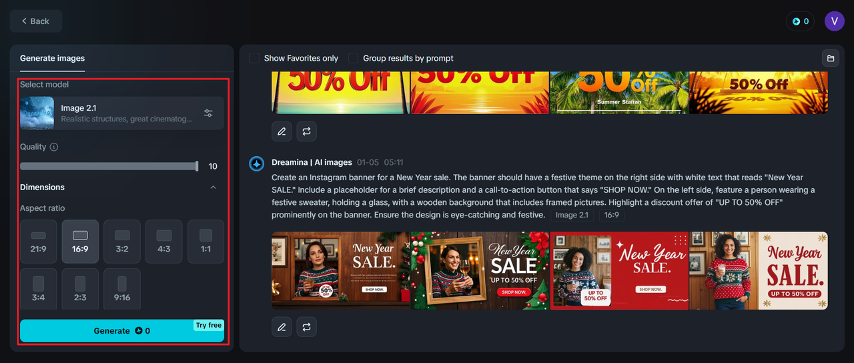The height and width of the screenshot is (363, 854).
Task: Open Summer Staitan 50% off palm image
Action: pyautogui.click(x=619, y=93)
